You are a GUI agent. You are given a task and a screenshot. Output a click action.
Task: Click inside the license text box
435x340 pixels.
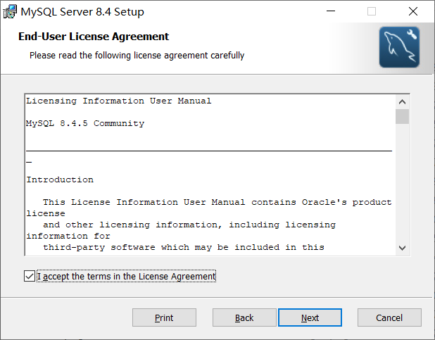coord(210,175)
